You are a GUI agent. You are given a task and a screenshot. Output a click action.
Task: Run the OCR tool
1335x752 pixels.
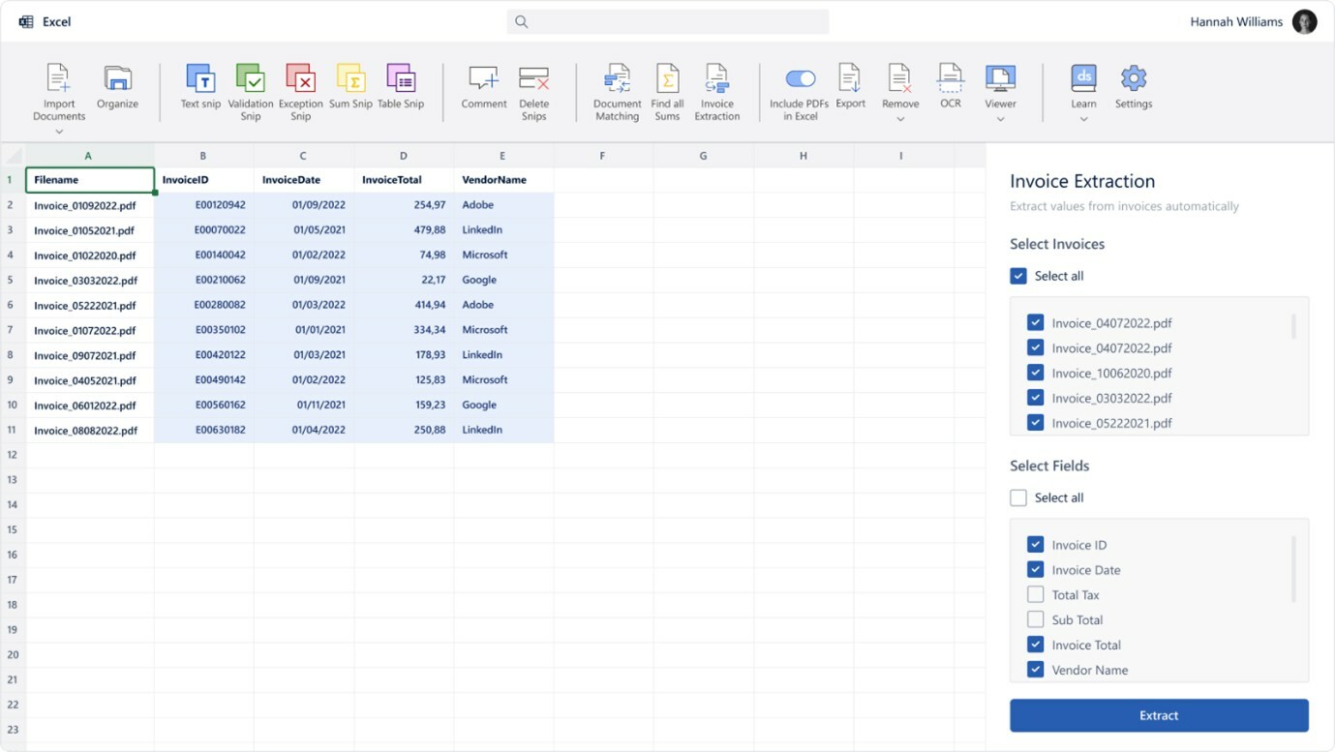[951, 87]
